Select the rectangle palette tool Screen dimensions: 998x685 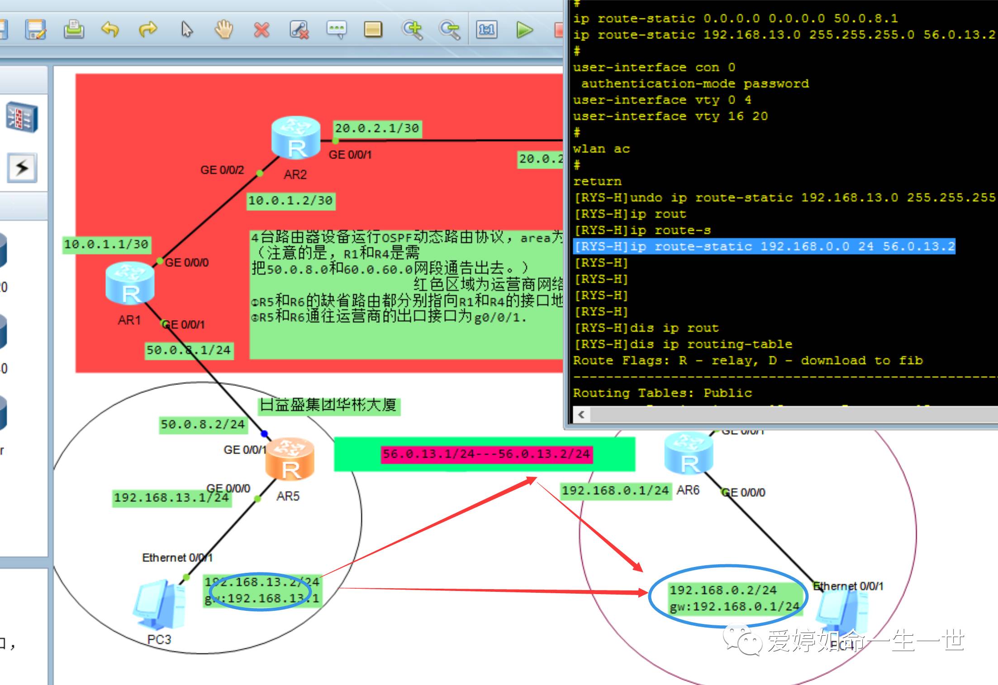(x=373, y=30)
